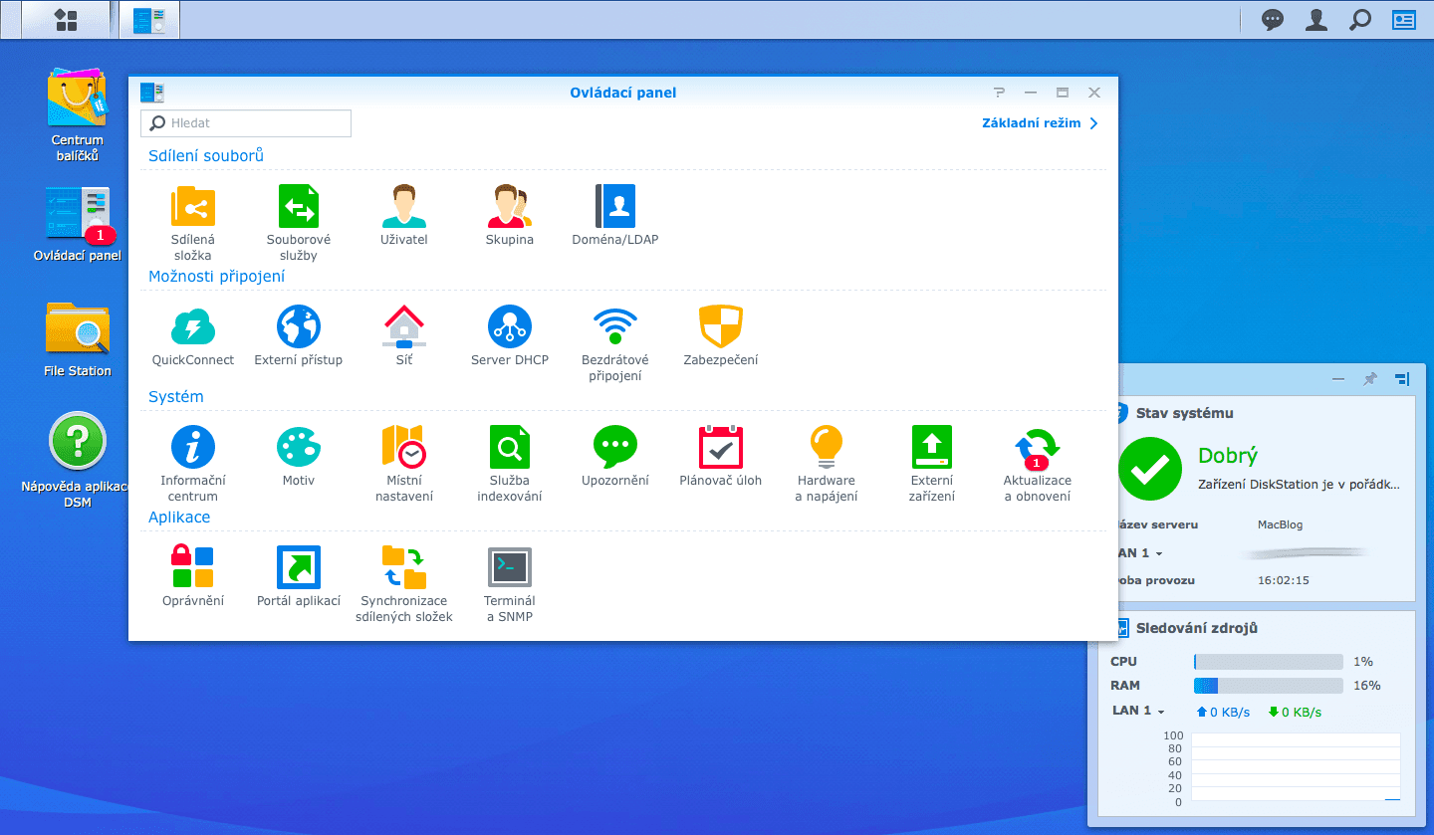Open the taskbar search magnifier
Viewport: 1434px width, 835px height.
(1359, 20)
